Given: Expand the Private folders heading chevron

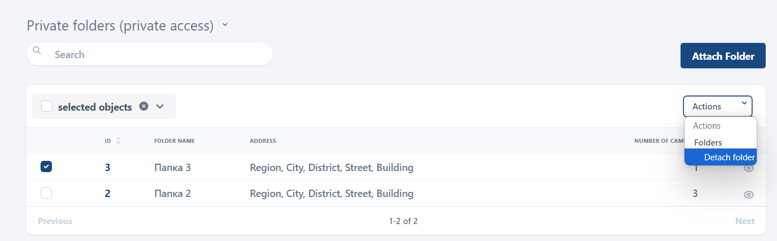Looking at the screenshot, I should tap(225, 25).
